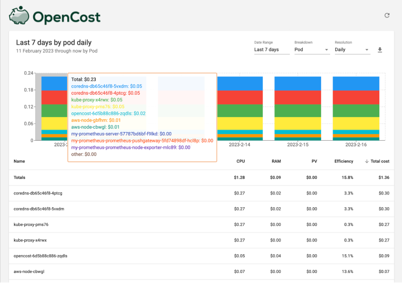Click the Name column header
The width and height of the screenshot is (402, 283).
point(19,161)
